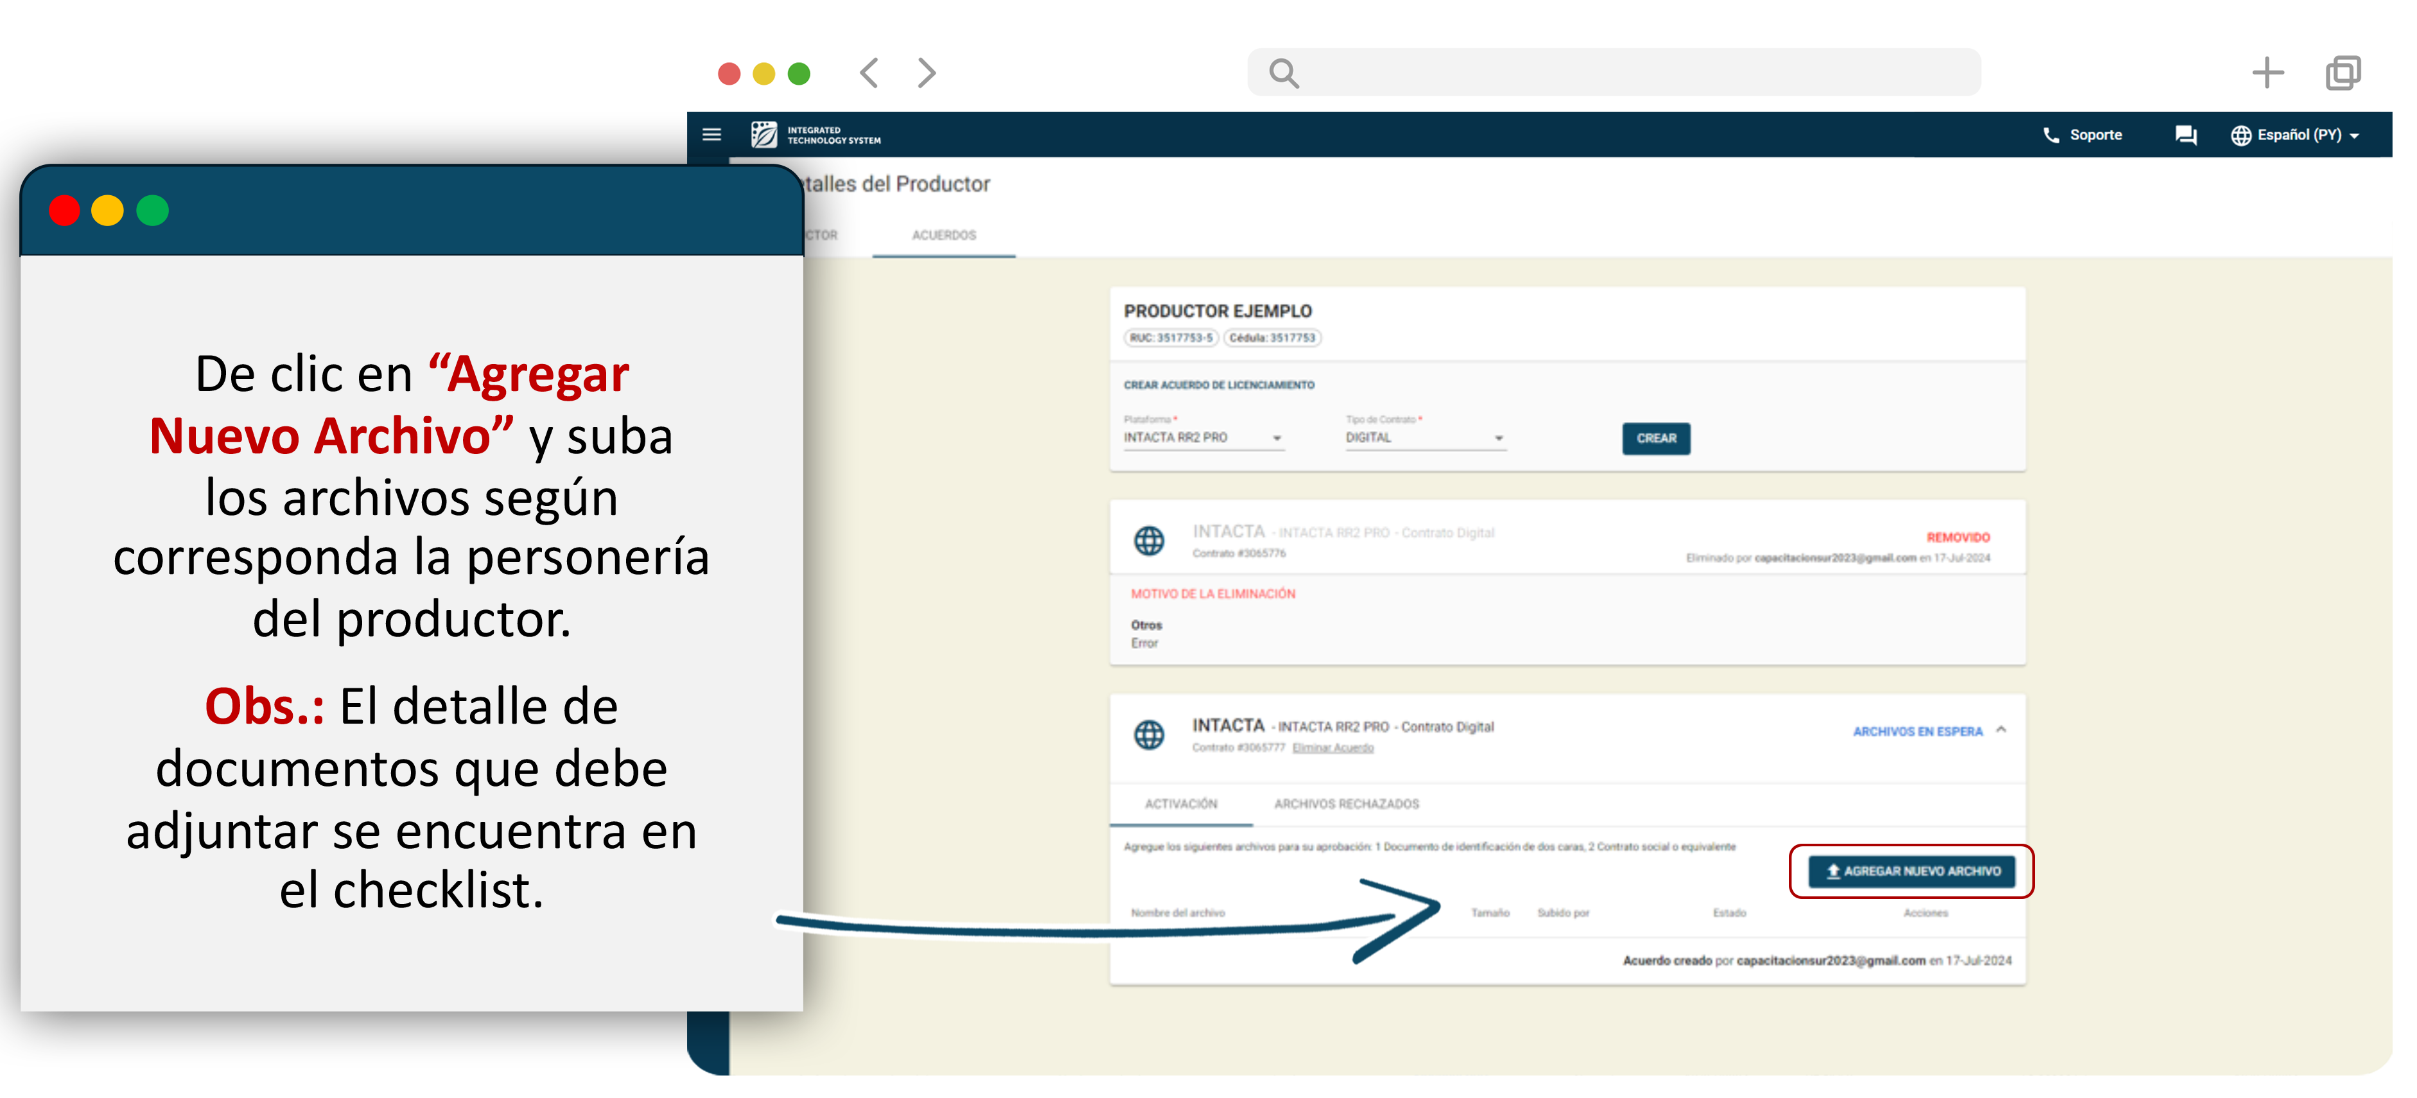Screen dimensions: 2417x1098
Task: Open the chat messages icon
Action: pos(2185,135)
